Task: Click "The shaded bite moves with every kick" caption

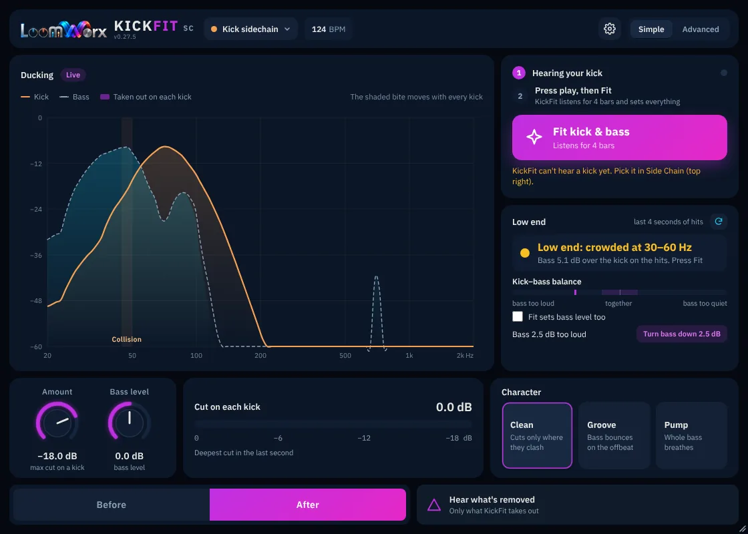Action: (x=417, y=97)
